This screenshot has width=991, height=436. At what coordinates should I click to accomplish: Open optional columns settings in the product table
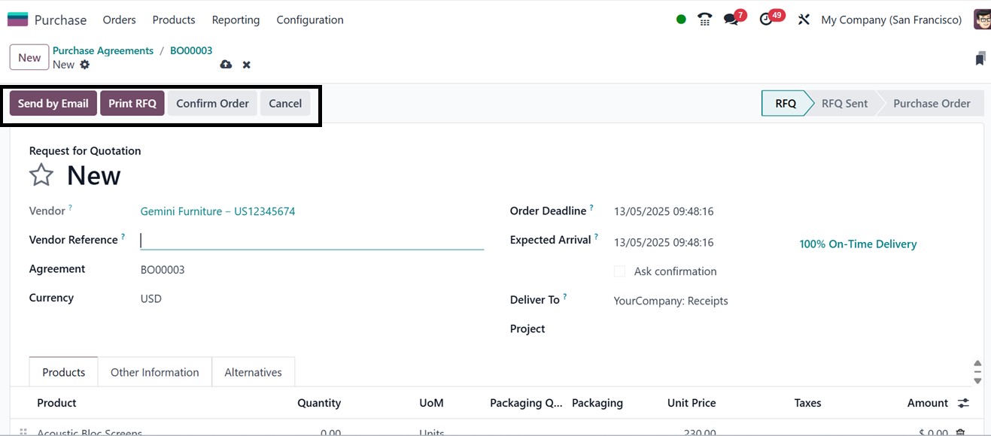point(963,403)
